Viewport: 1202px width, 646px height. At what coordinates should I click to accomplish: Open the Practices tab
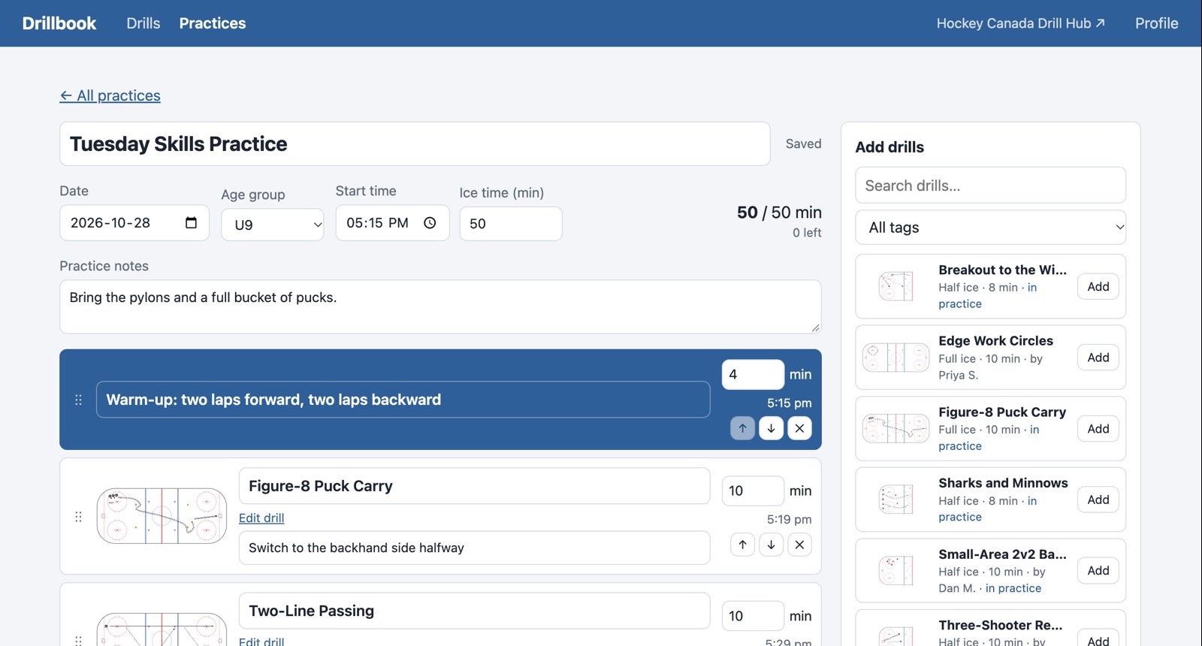click(x=213, y=23)
